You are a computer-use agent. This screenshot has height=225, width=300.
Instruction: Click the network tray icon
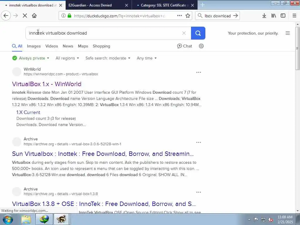(x=263, y=220)
